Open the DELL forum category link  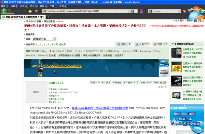pyautogui.click(x=70, y=51)
